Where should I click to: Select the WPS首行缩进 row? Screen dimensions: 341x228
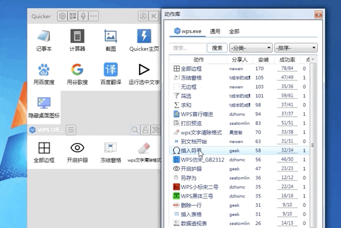click(239, 114)
